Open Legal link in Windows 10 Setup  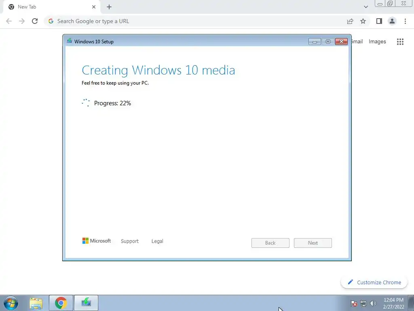(157, 241)
